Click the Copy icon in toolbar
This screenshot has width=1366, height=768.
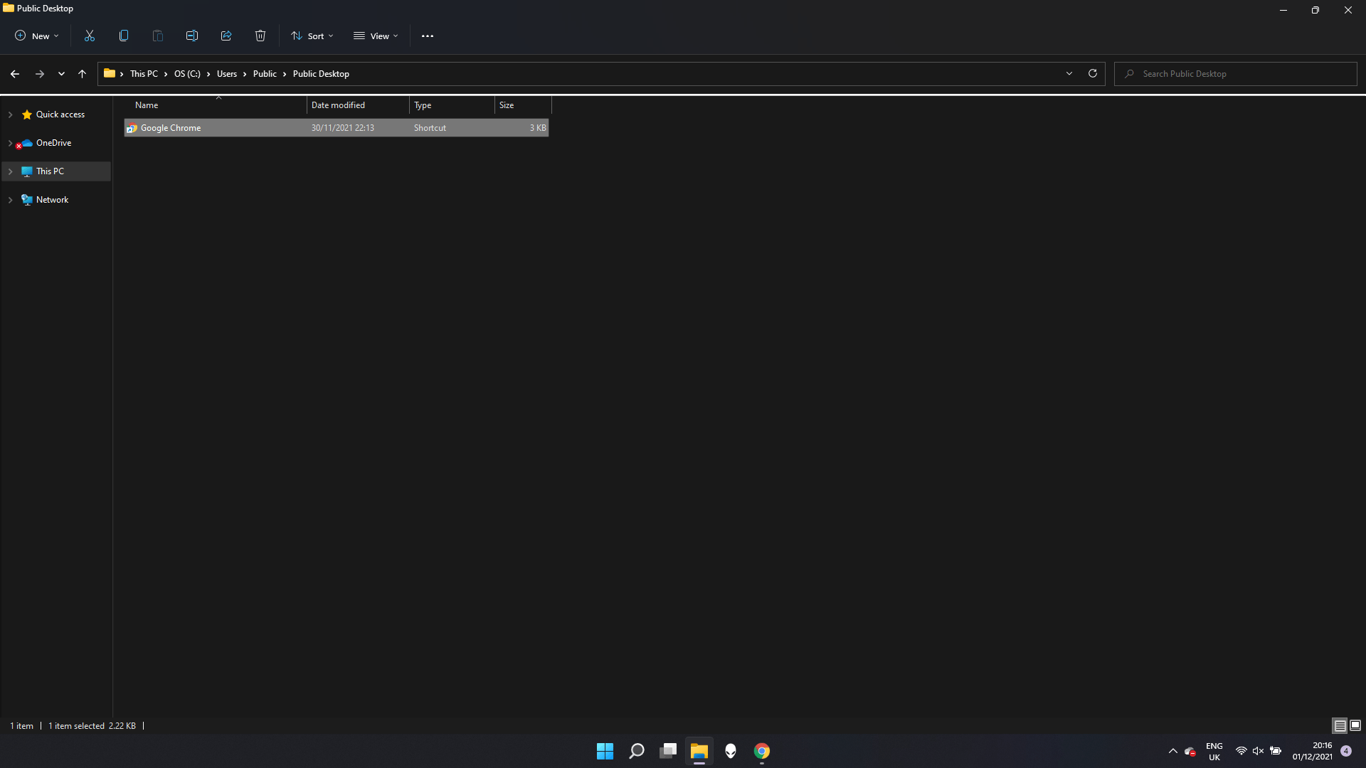(x=124, y=36)
